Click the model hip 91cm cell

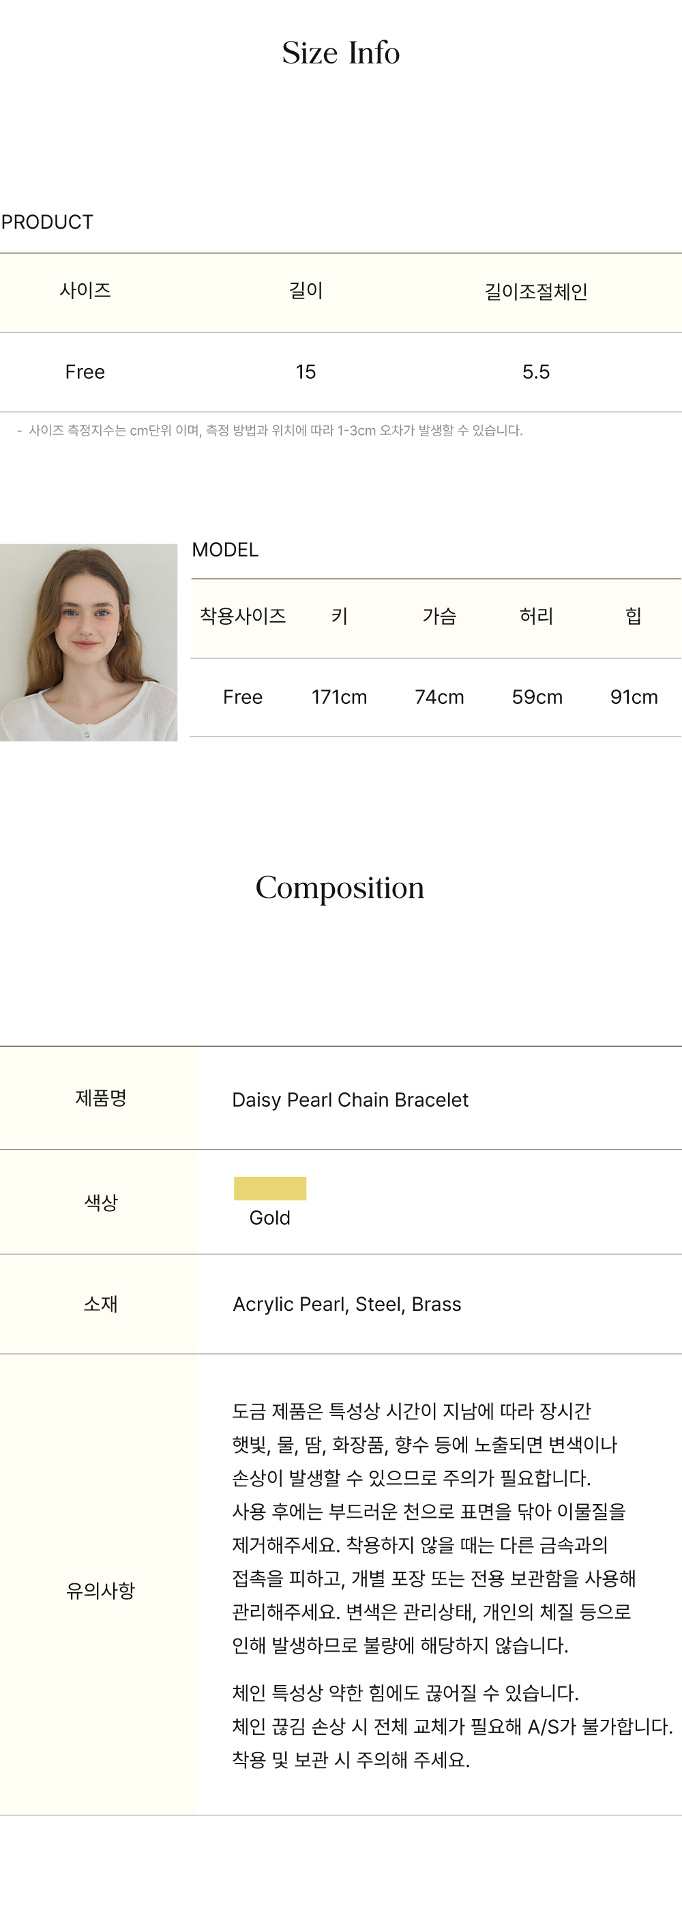point(634,696)
